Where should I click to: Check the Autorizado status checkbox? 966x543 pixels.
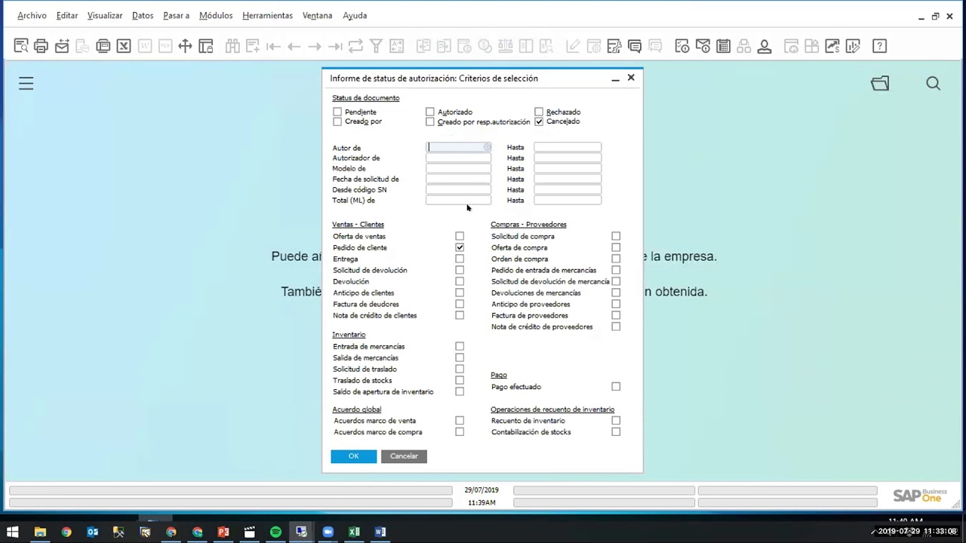click(430, 112)
